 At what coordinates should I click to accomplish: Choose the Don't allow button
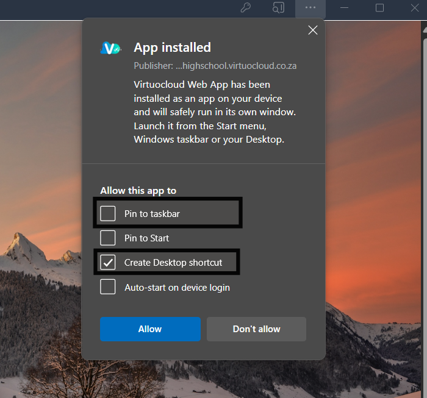(256, 329)
